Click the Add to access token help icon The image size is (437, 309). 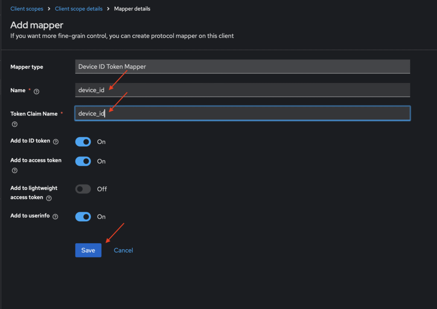[15, 171]
